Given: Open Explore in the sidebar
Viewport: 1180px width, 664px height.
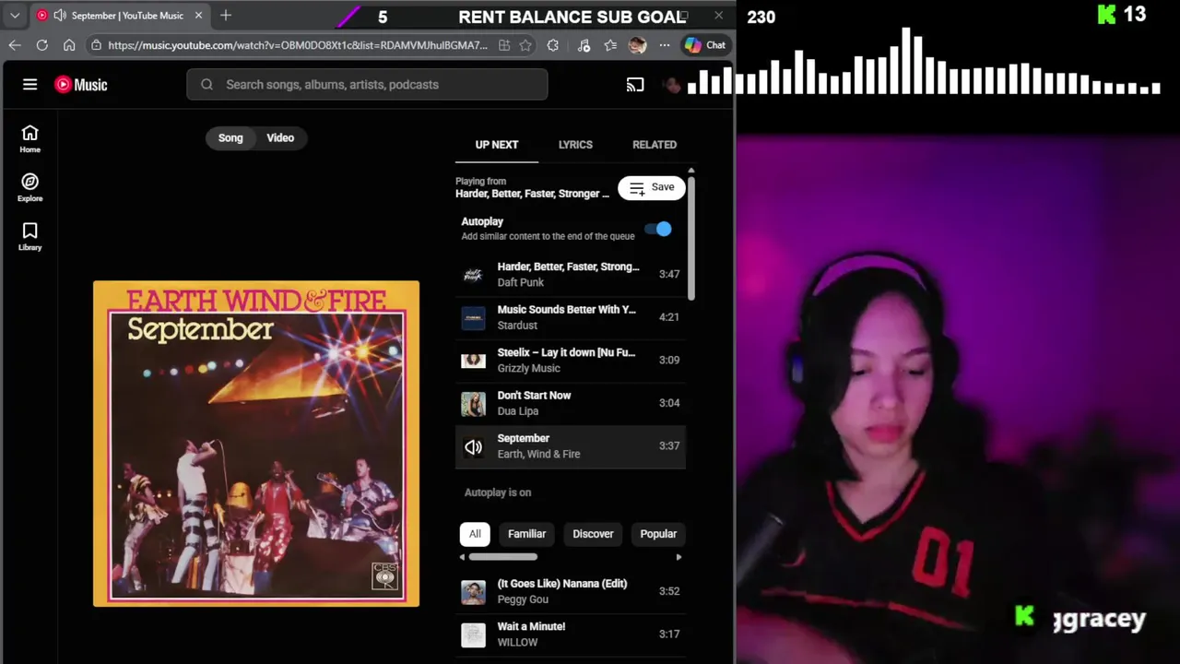Looking at the screenshot, I should pos(29,188).
